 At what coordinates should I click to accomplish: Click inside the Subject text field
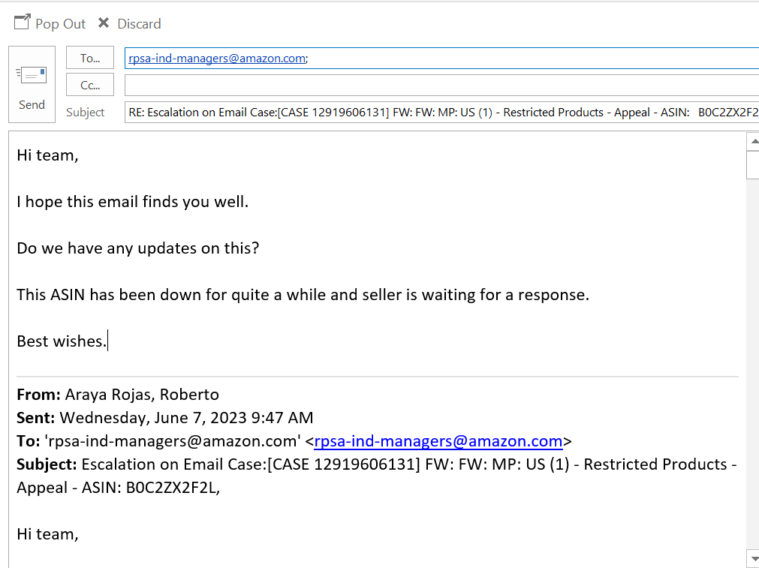coord(441,113)
